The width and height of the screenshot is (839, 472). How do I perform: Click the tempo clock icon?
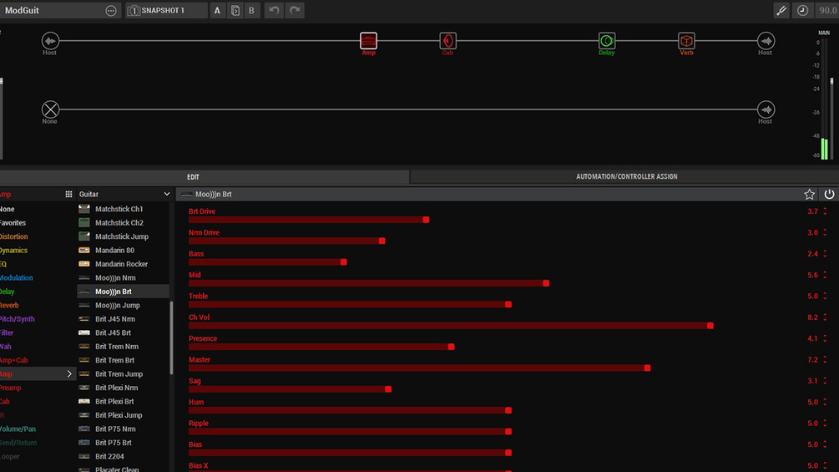802,10
